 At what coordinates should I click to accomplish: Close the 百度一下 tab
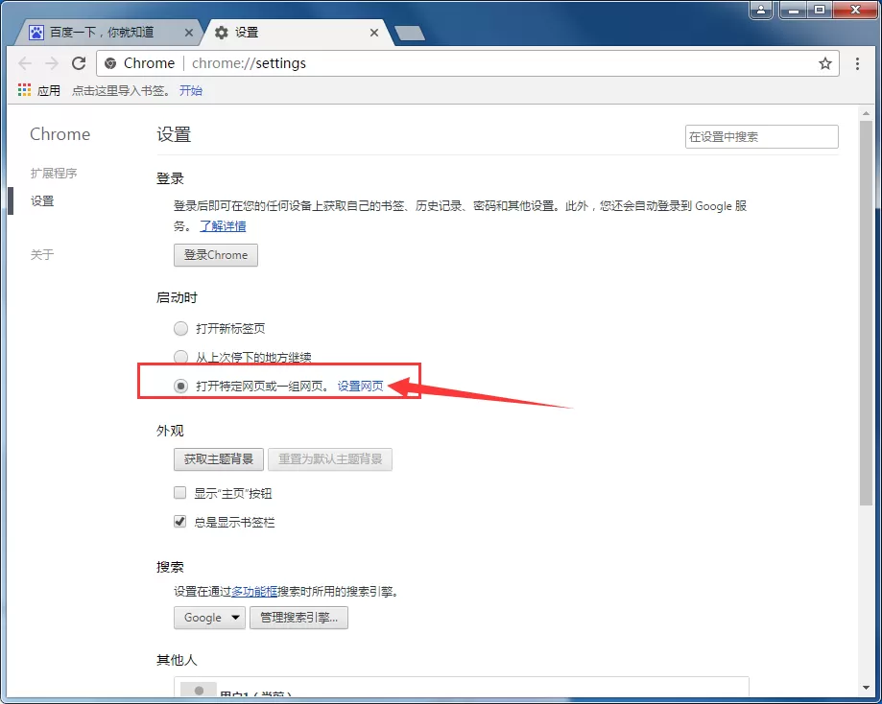(x=189, y=33)
